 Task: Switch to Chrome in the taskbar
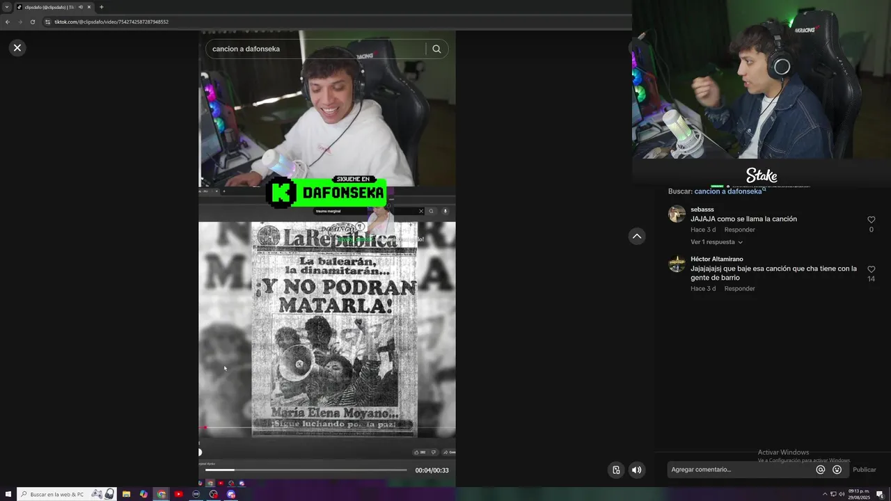pyautogui.click(x=161, y=494)
